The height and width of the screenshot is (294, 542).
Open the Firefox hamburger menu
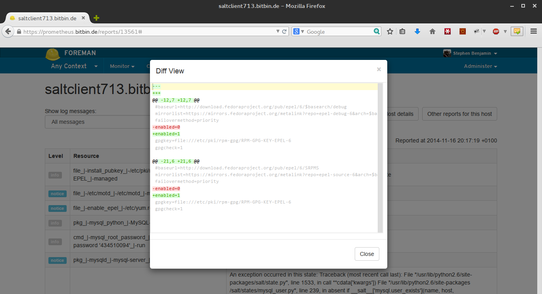534,31
